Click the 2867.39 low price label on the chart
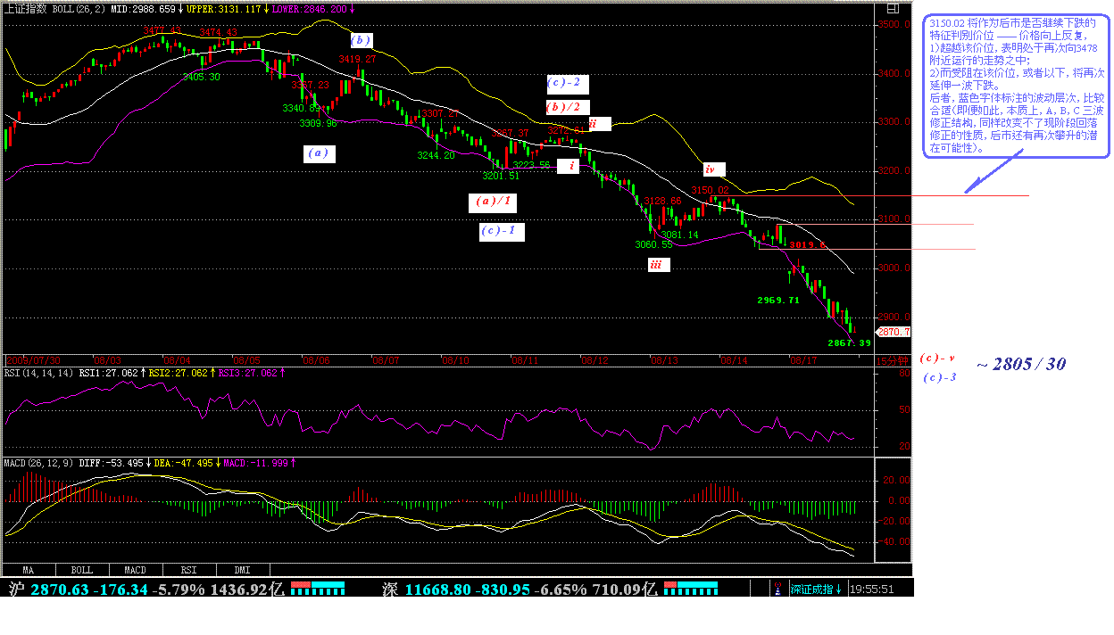 click(x=849, y=342)
